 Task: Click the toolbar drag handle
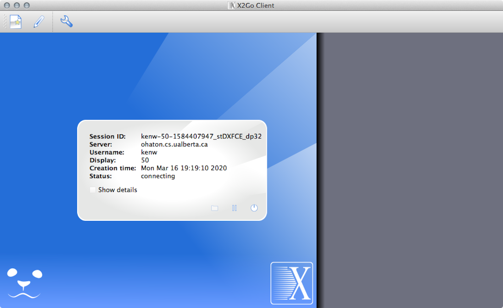[5, 22]
